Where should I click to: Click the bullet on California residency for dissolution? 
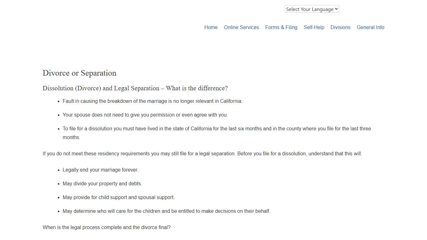[217, 129]
